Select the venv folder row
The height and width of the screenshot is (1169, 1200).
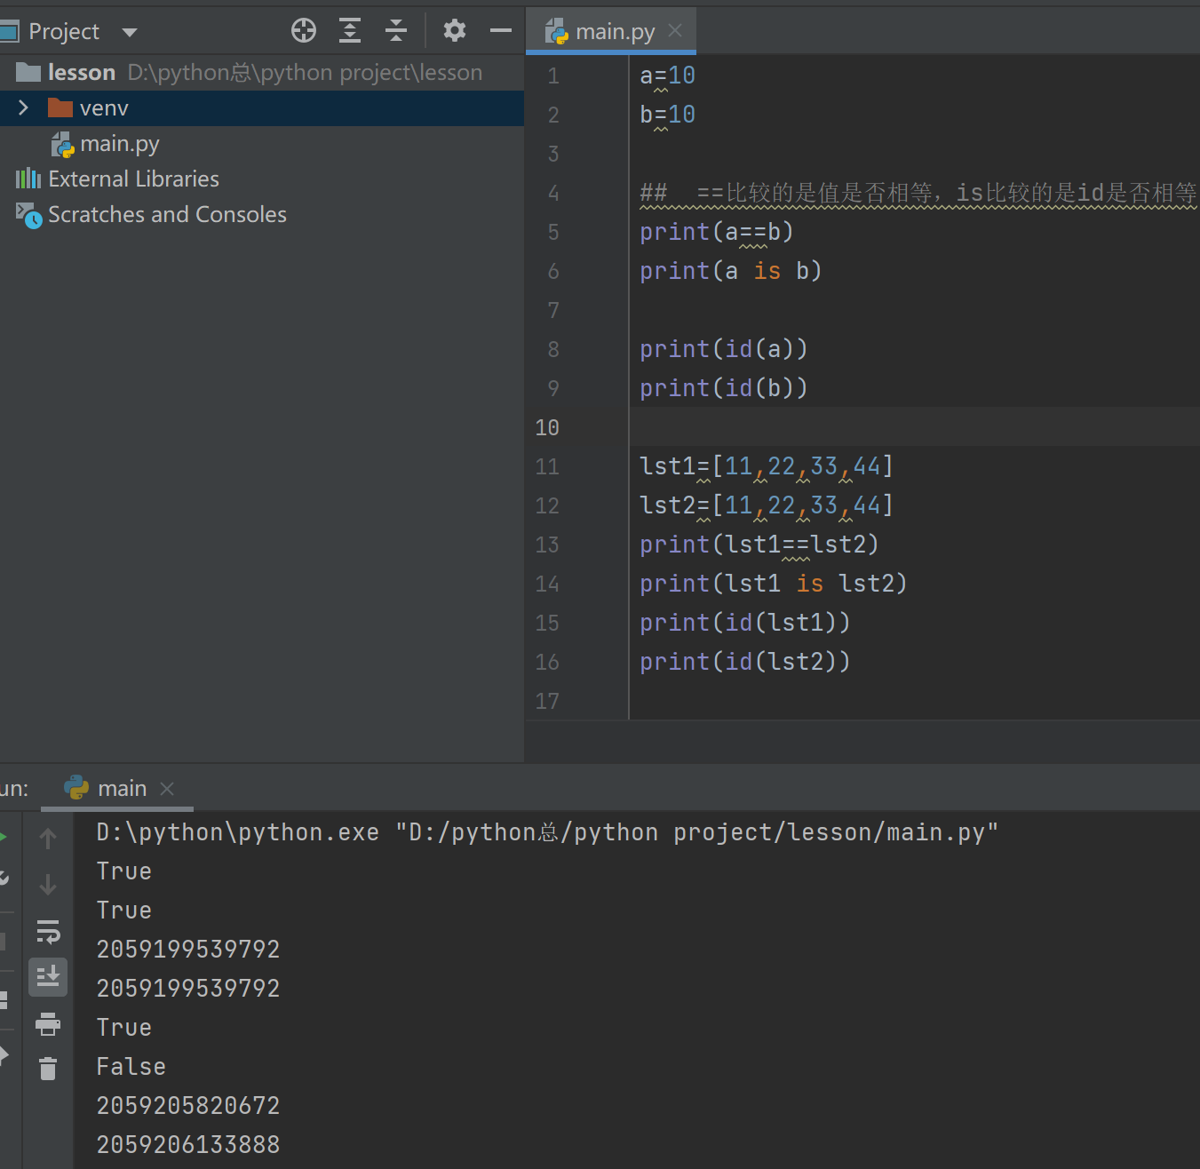pyautogui.click(x=262, y=107)
